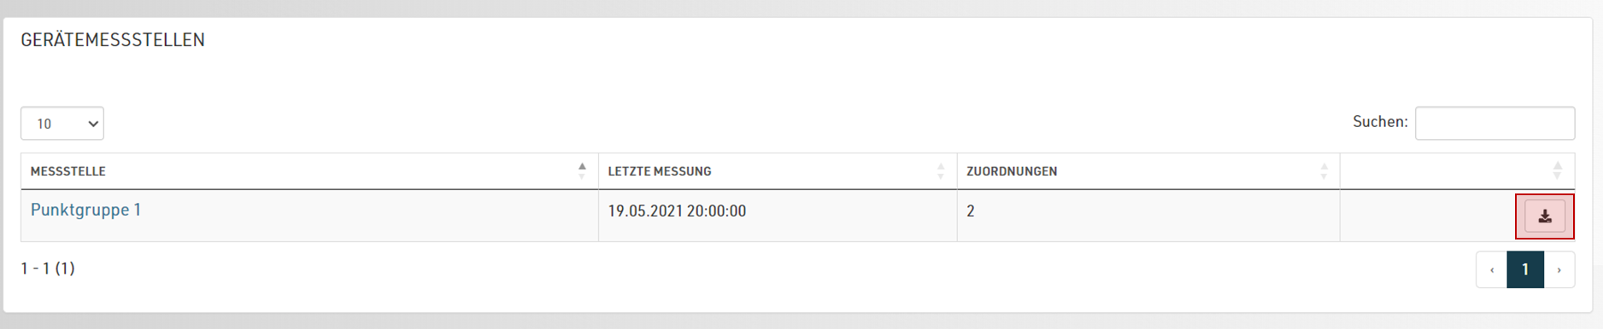
Task: Click the sort arrows in Zuordnungen column
Action: [x=1324, y=170]
